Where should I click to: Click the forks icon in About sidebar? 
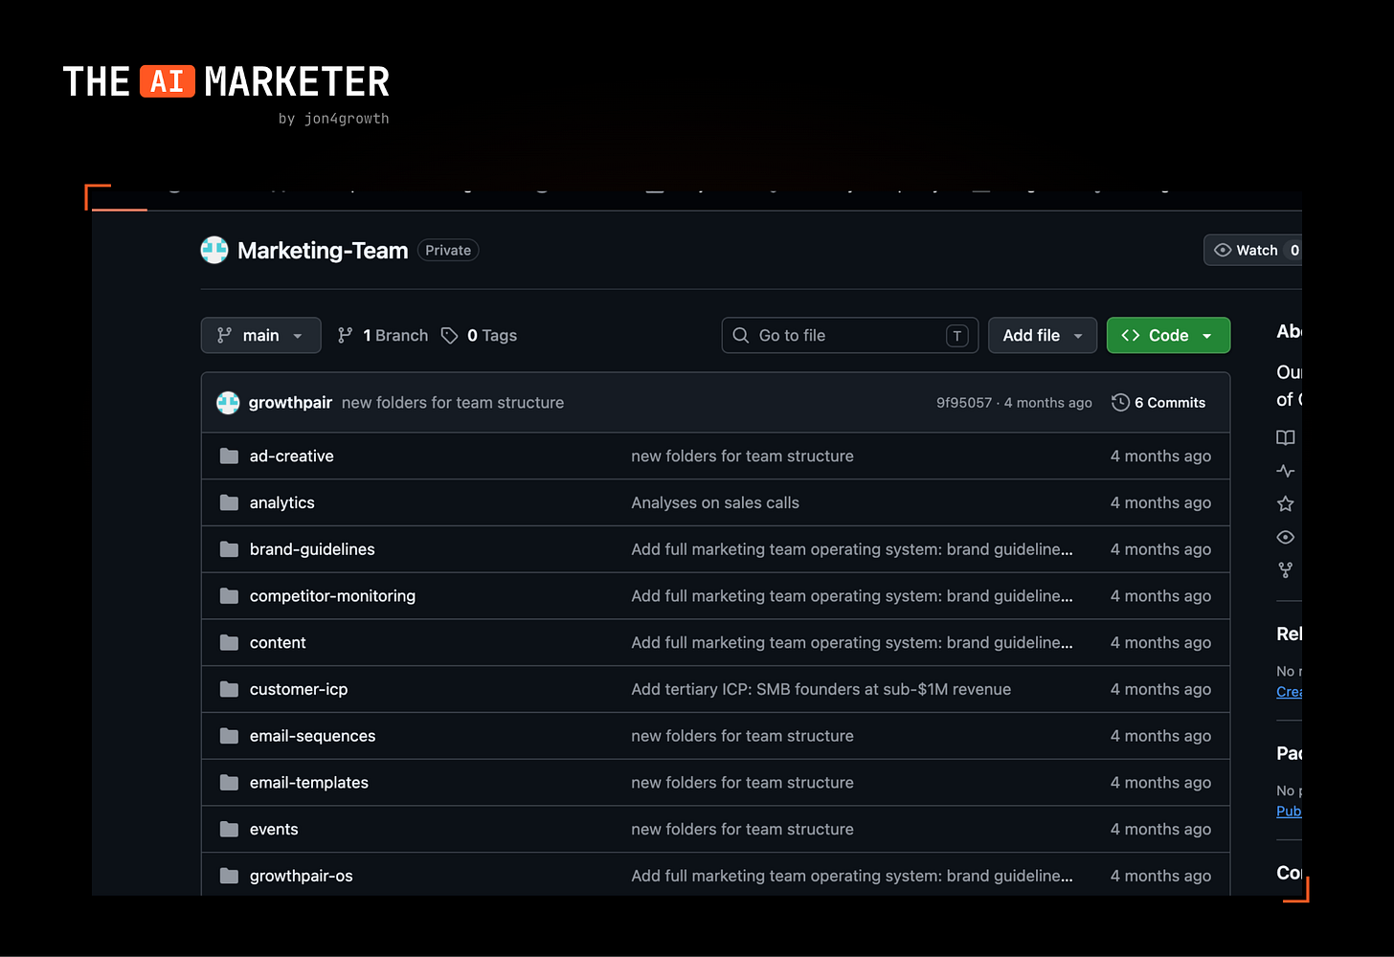point(1286,570)
